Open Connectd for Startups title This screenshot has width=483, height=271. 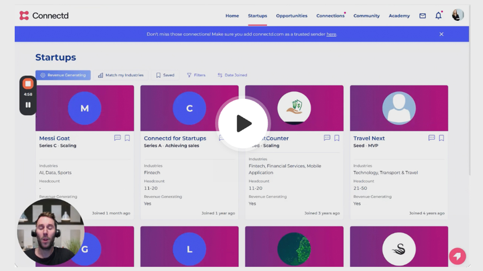coord(175,138)
